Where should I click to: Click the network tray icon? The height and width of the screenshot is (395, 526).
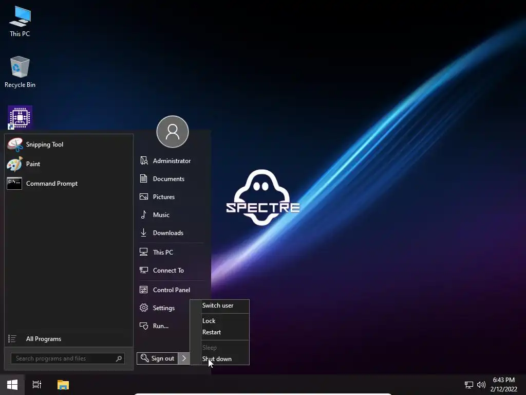[468, 385]
